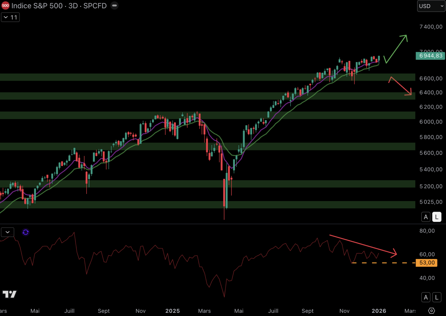Toggle auto-scale A on the price axis
446x316 pixels.
point(426,217)
